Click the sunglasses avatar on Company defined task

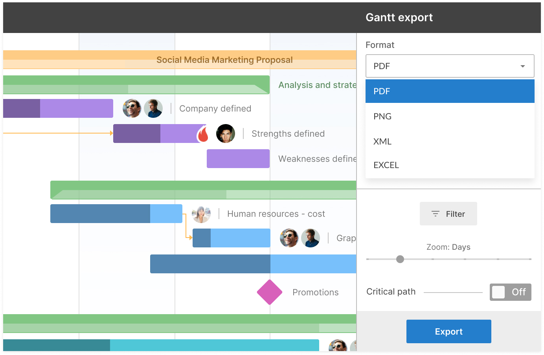(132, 108)
